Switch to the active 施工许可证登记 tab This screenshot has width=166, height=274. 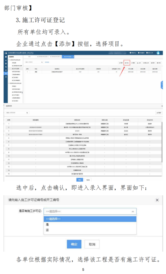68,57
